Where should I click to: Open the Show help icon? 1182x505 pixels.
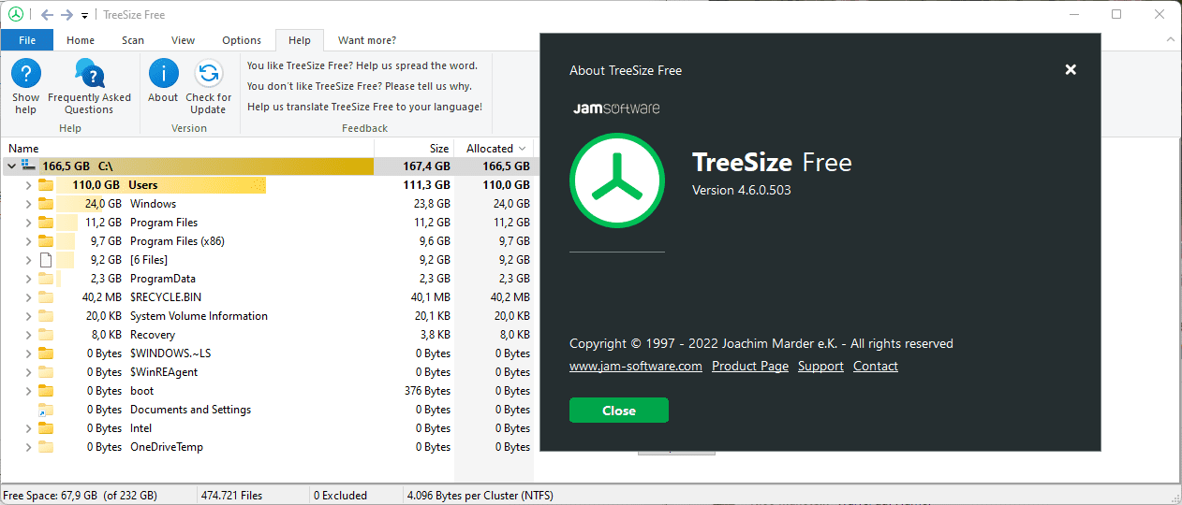[x=26, y=74]
